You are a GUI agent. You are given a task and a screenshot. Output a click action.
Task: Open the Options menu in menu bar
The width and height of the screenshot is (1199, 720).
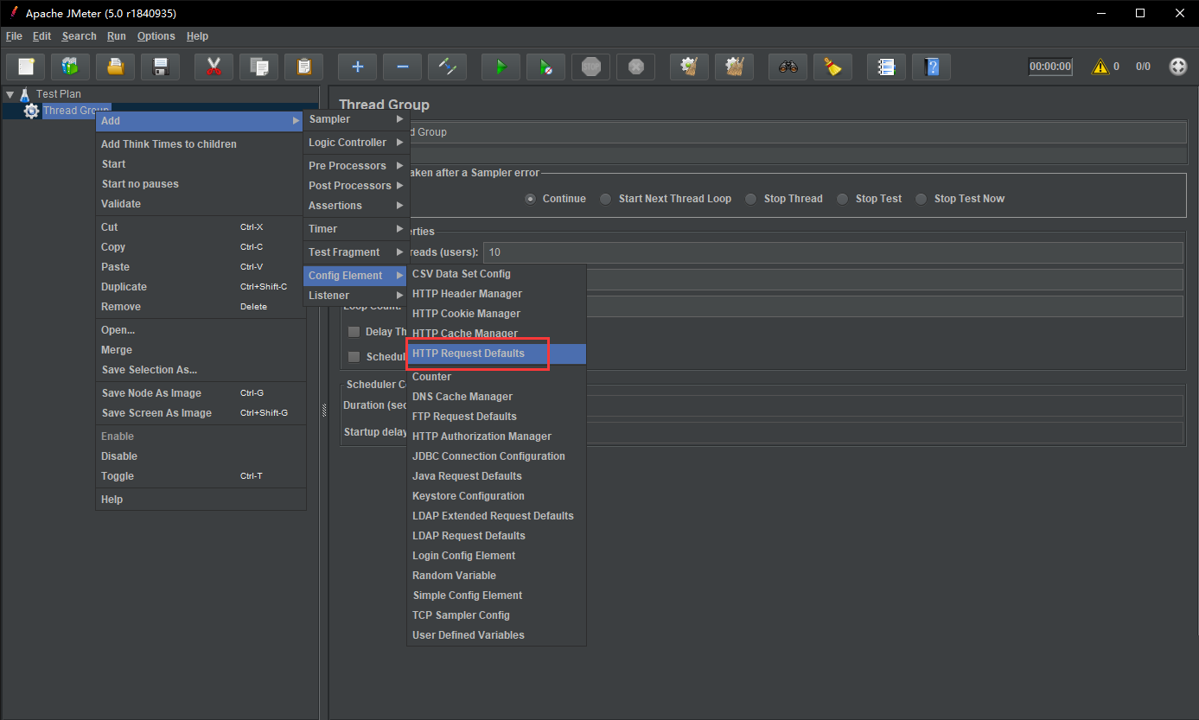coord(156,36)
